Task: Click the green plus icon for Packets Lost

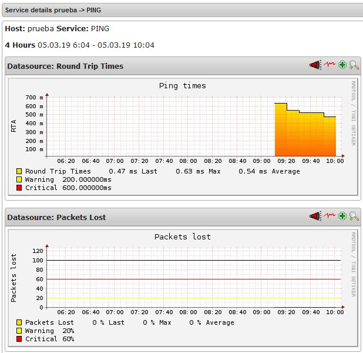Action: coord(342,217)
